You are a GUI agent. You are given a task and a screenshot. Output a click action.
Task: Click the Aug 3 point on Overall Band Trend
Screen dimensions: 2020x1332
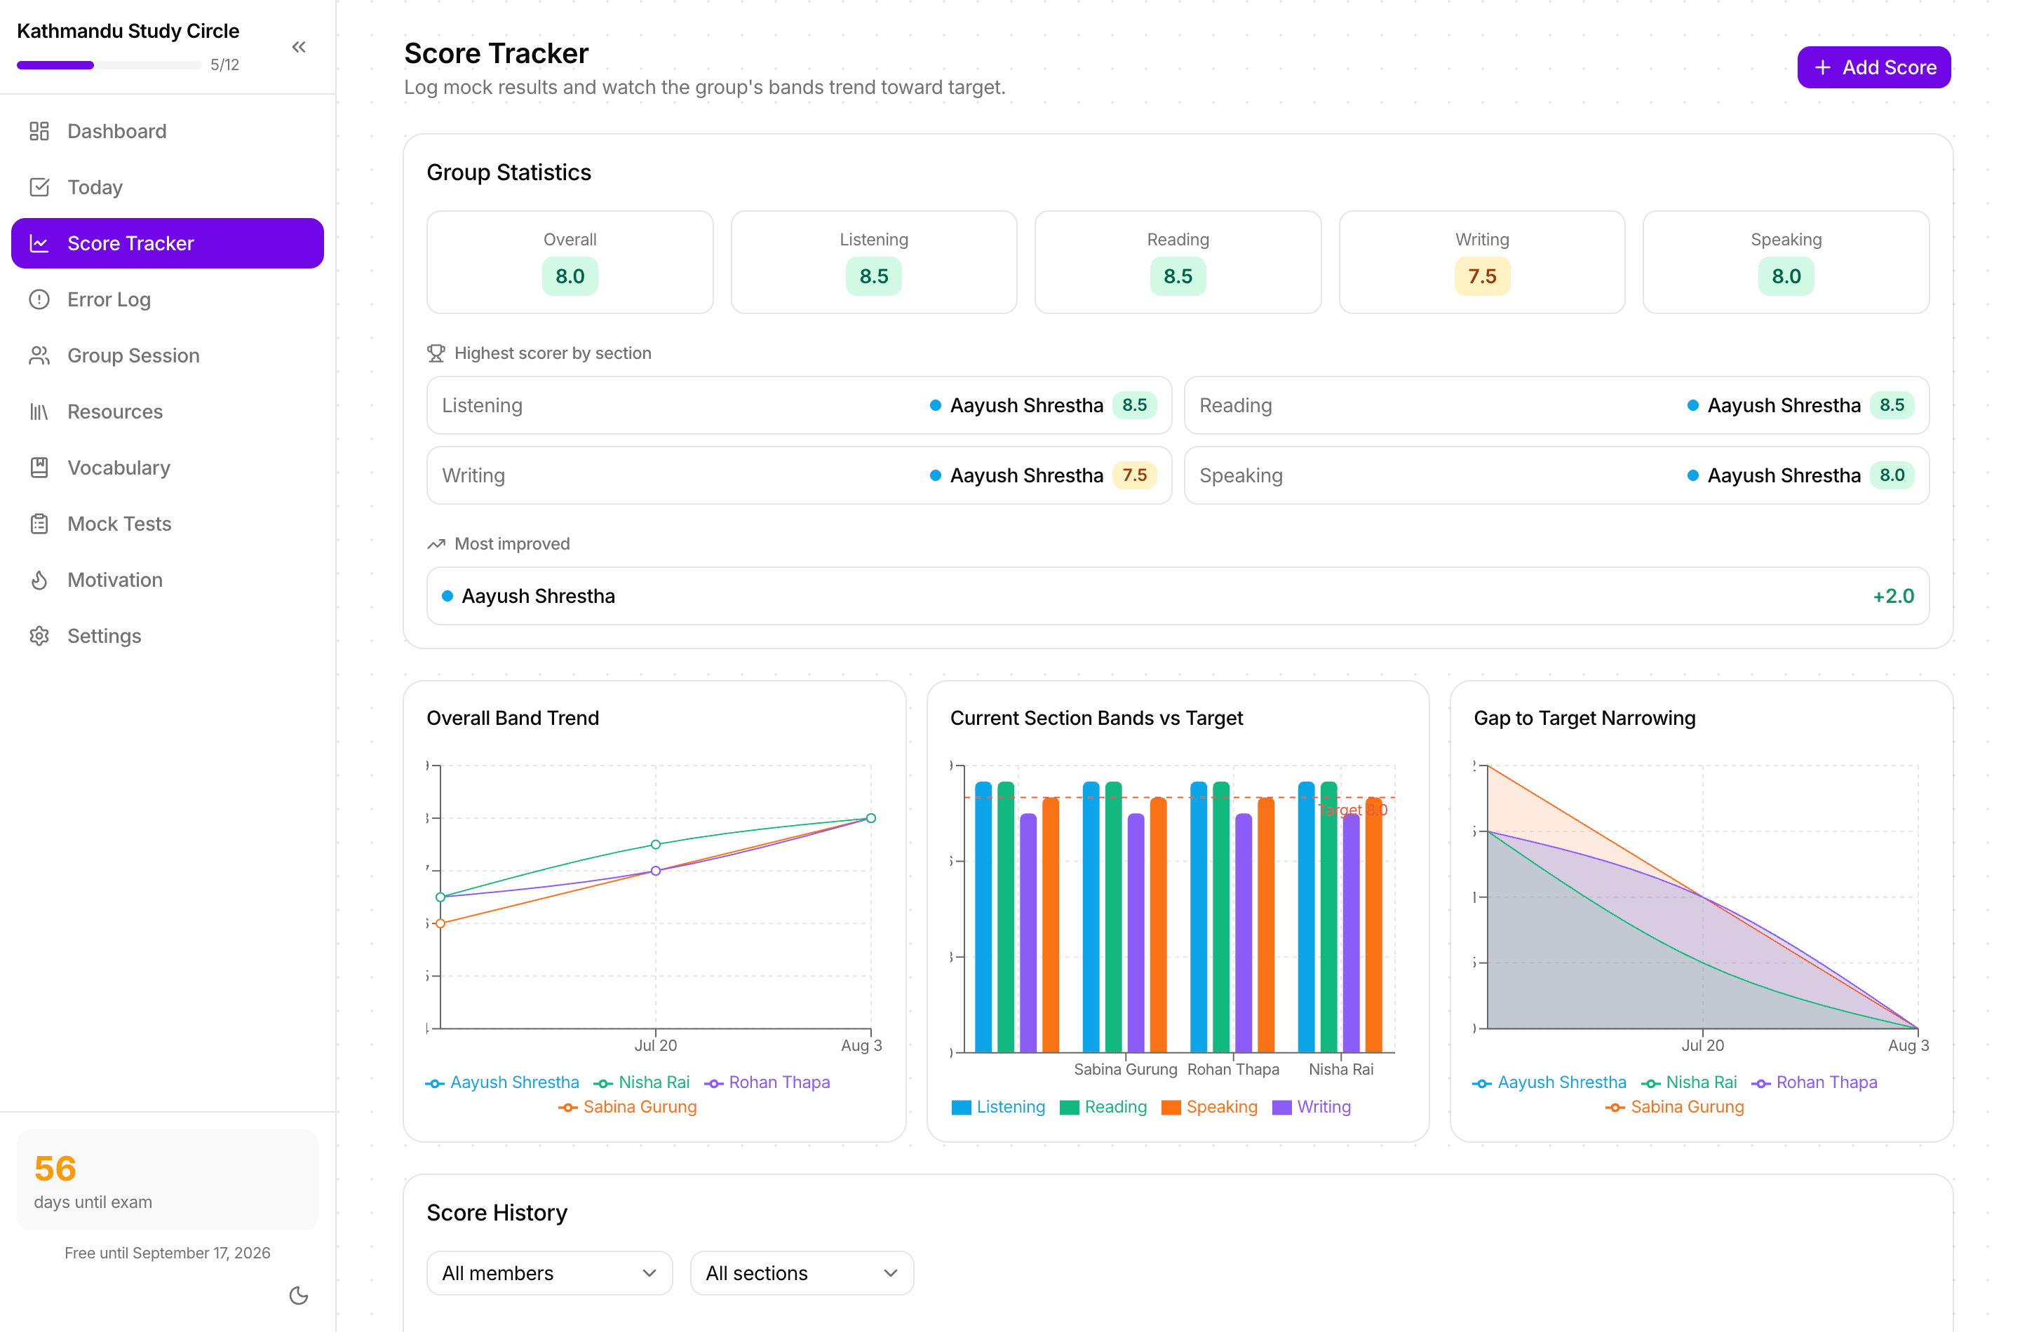click(870, 818)
